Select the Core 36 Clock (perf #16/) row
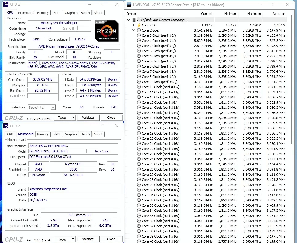This screenshot has width=297, height=243. (x=206, y=221)
